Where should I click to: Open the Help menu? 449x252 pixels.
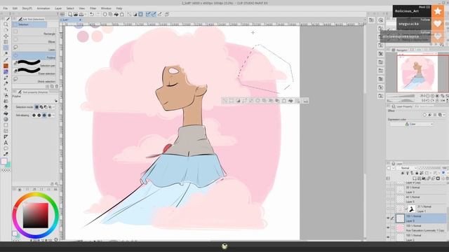pyautogui.click(x=119, y=8)
